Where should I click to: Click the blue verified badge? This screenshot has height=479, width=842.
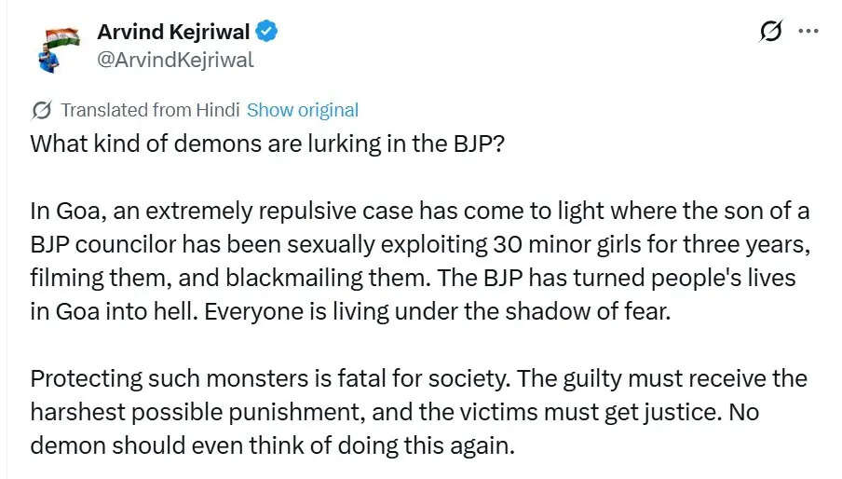[x=267, y=32]
